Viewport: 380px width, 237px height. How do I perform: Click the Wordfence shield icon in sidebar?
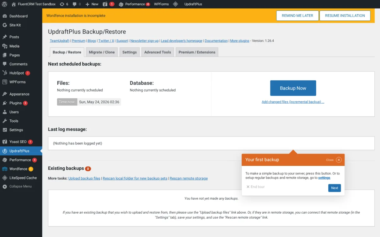(5, 169)
